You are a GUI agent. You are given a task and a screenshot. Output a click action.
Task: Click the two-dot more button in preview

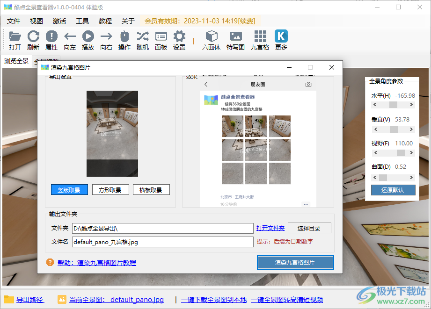(306, 204)
